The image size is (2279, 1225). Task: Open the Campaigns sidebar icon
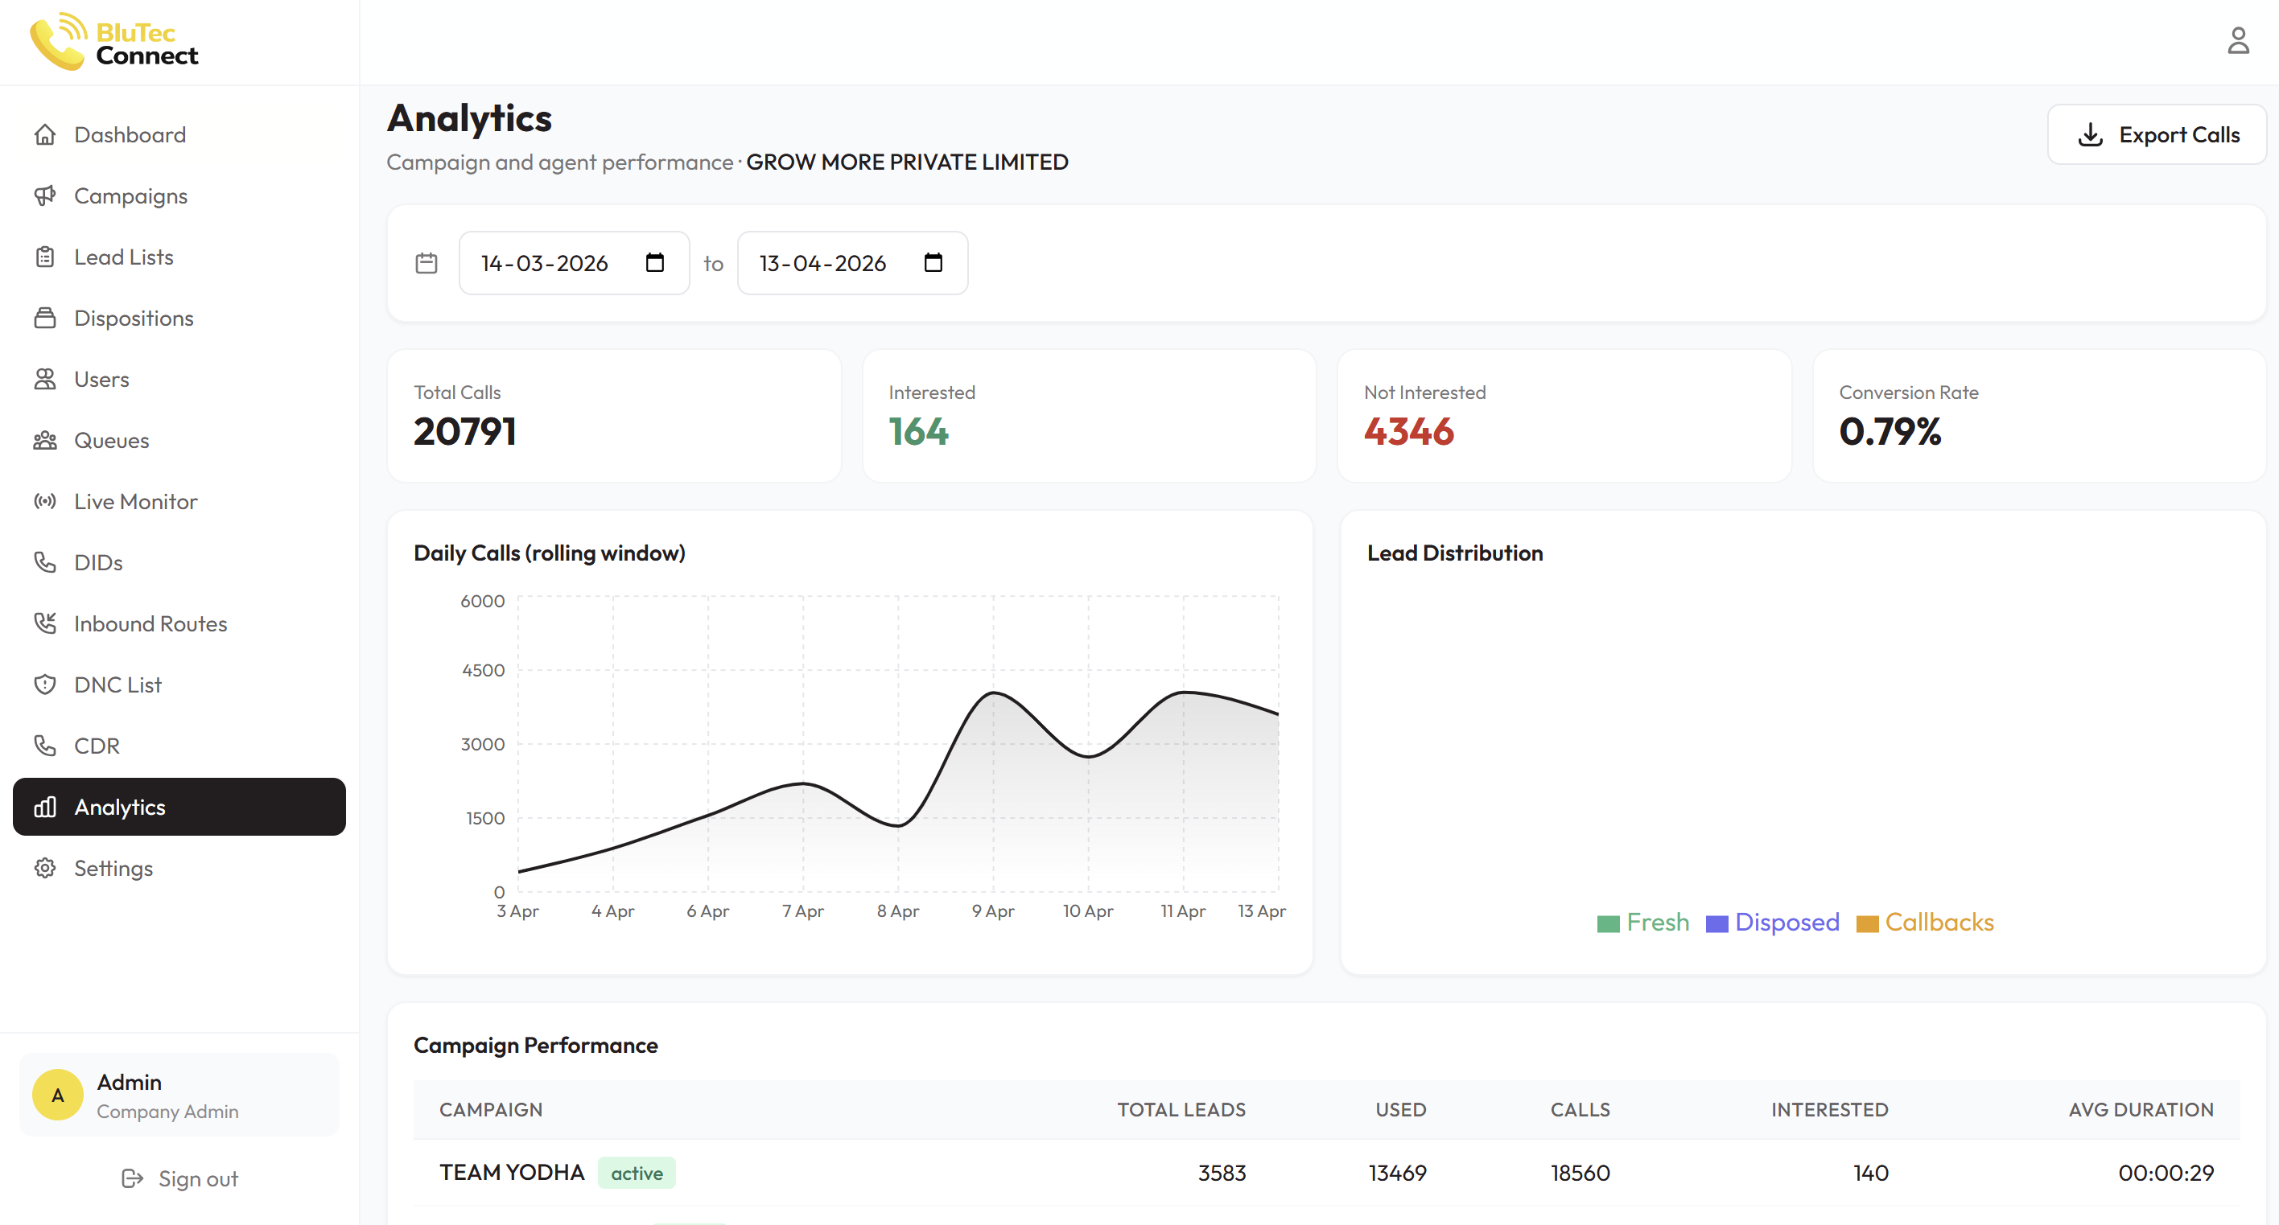(46, 195)
